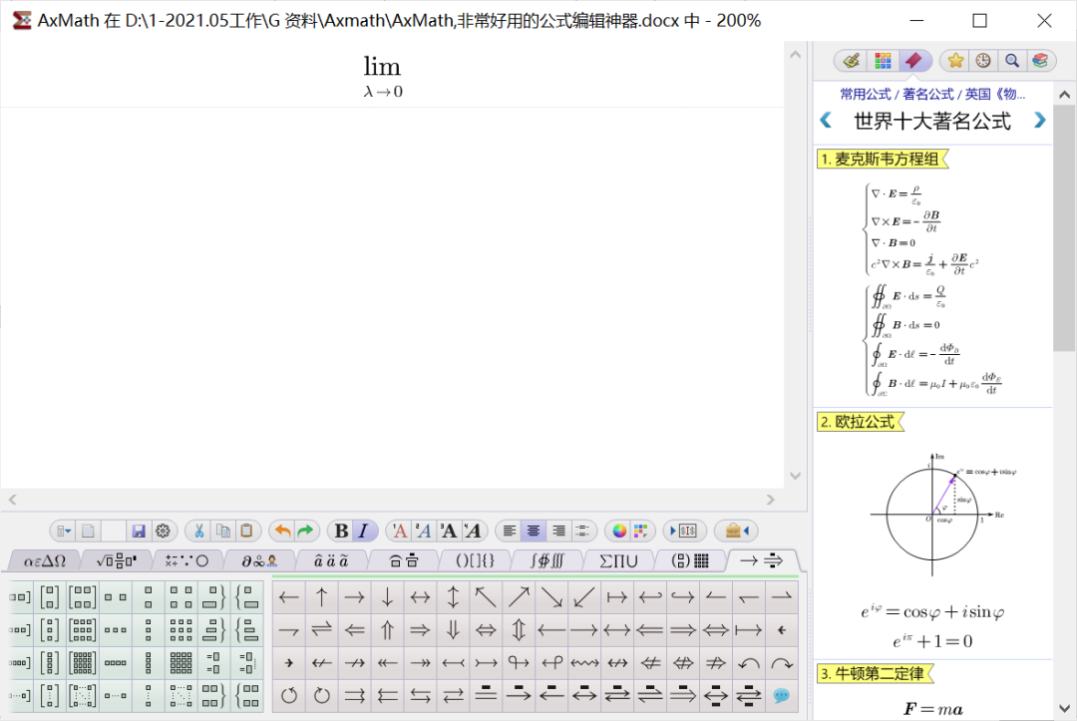The image size is (1077, 721).
Task: Open recent formulas with the clock icon
Action: click(x=983, y=60)
